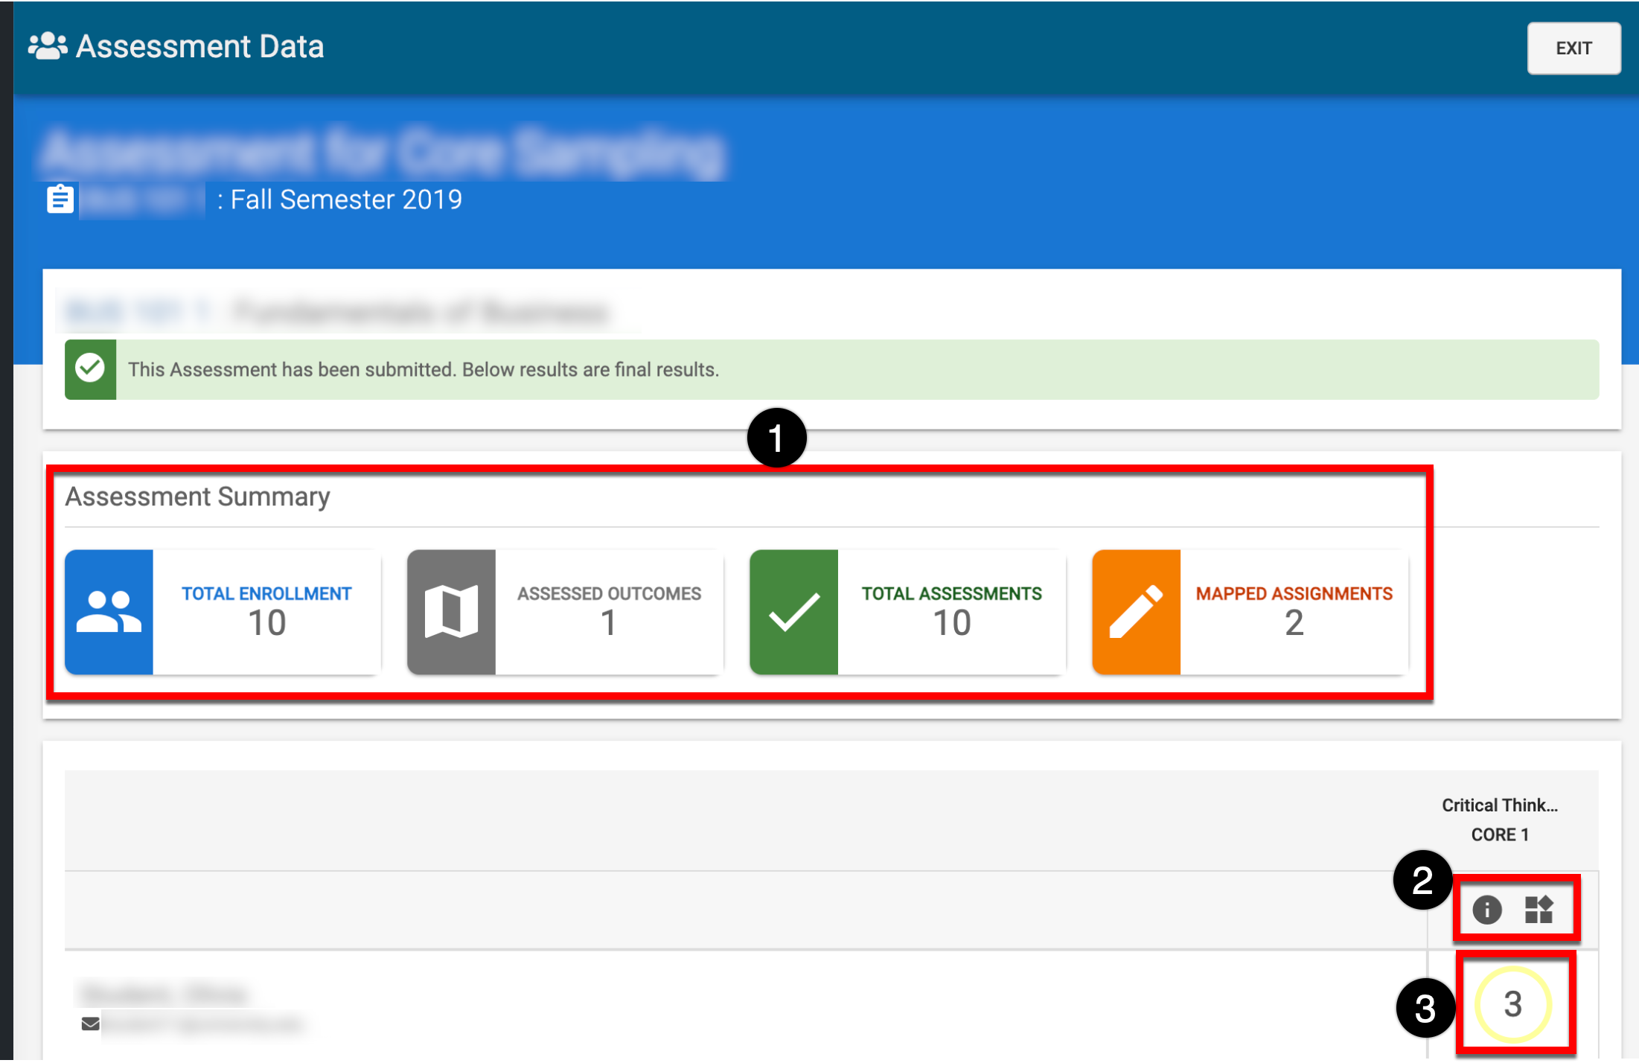Viewport: 1639px width, 1063px height.
Task: Click the Assessment Summary heading
Action: click(x=197, y=497)
